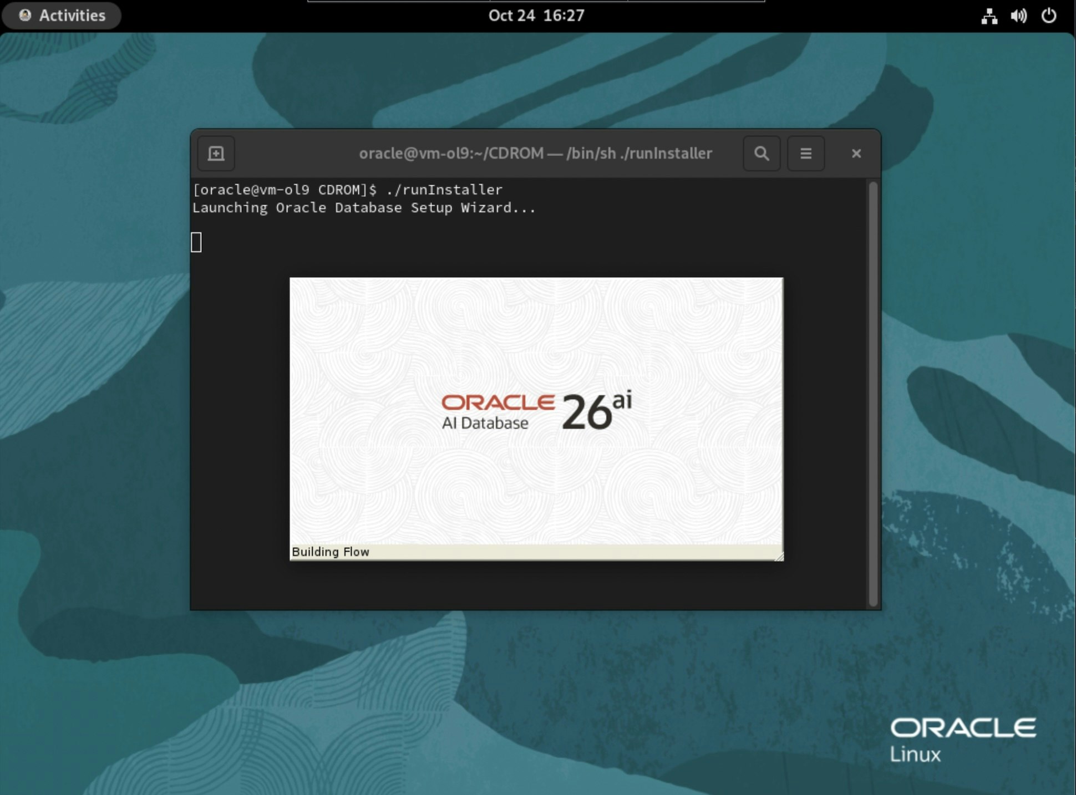The height and width of the screenshot is (795, 1076).
Task: Close the terminal window
Action: pos(856,154)
